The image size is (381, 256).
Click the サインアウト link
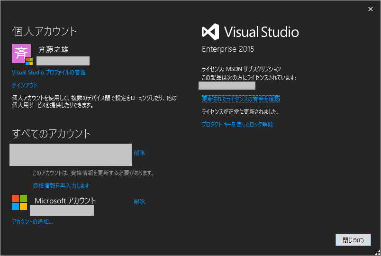pyautogui.click(x=25, y=85)
